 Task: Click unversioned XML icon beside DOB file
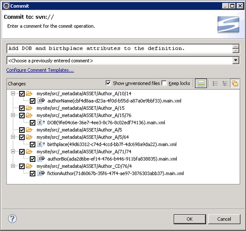point(41,122)
